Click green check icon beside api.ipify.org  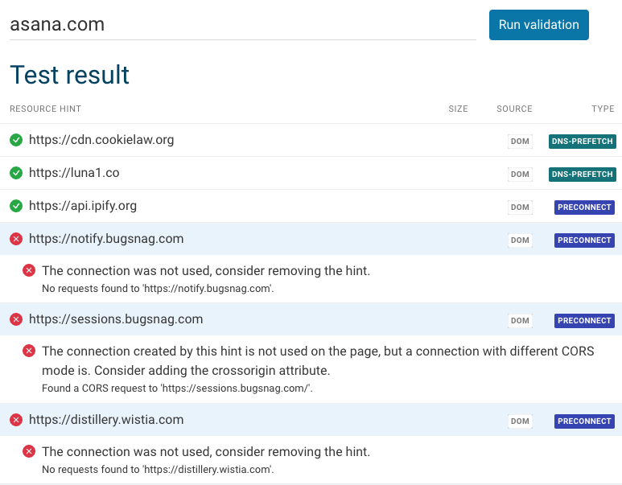(x=16, y=206)
